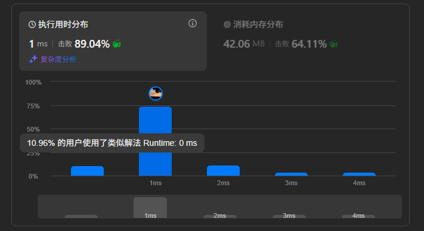Click the 4ms x-axis label under chart
Viewport: 424px width, 231px height.
point(359,183)
